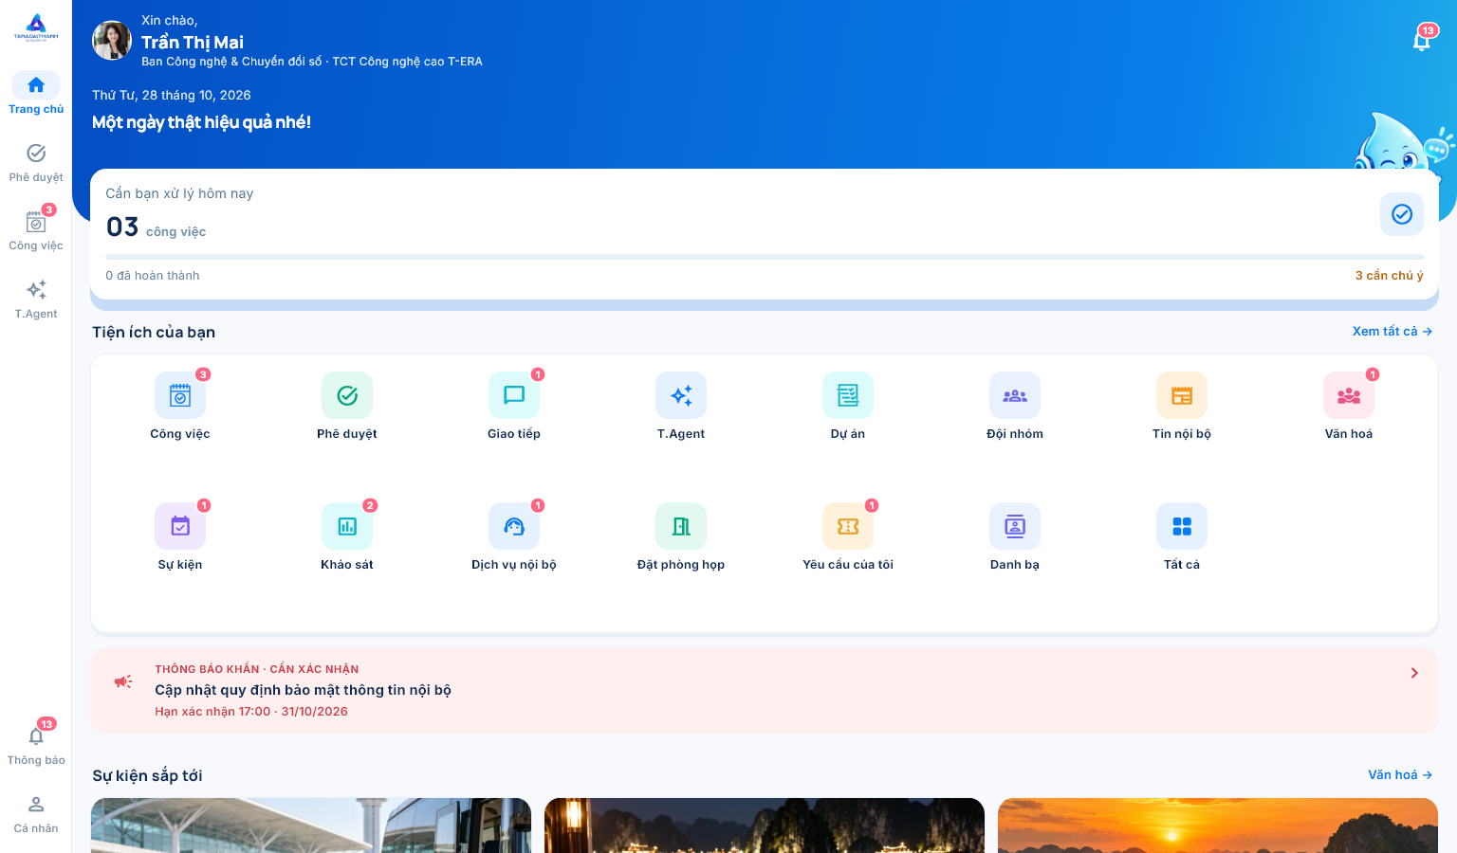
Task: Switch to T.Agent in sidebar
Action: 36,299
